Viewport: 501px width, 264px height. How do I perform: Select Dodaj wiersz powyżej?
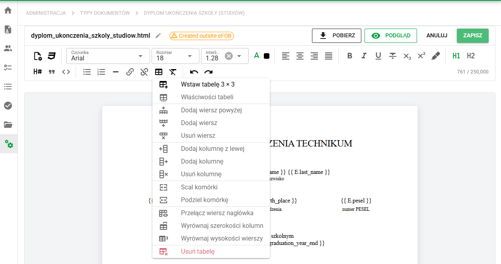(211, 110)
